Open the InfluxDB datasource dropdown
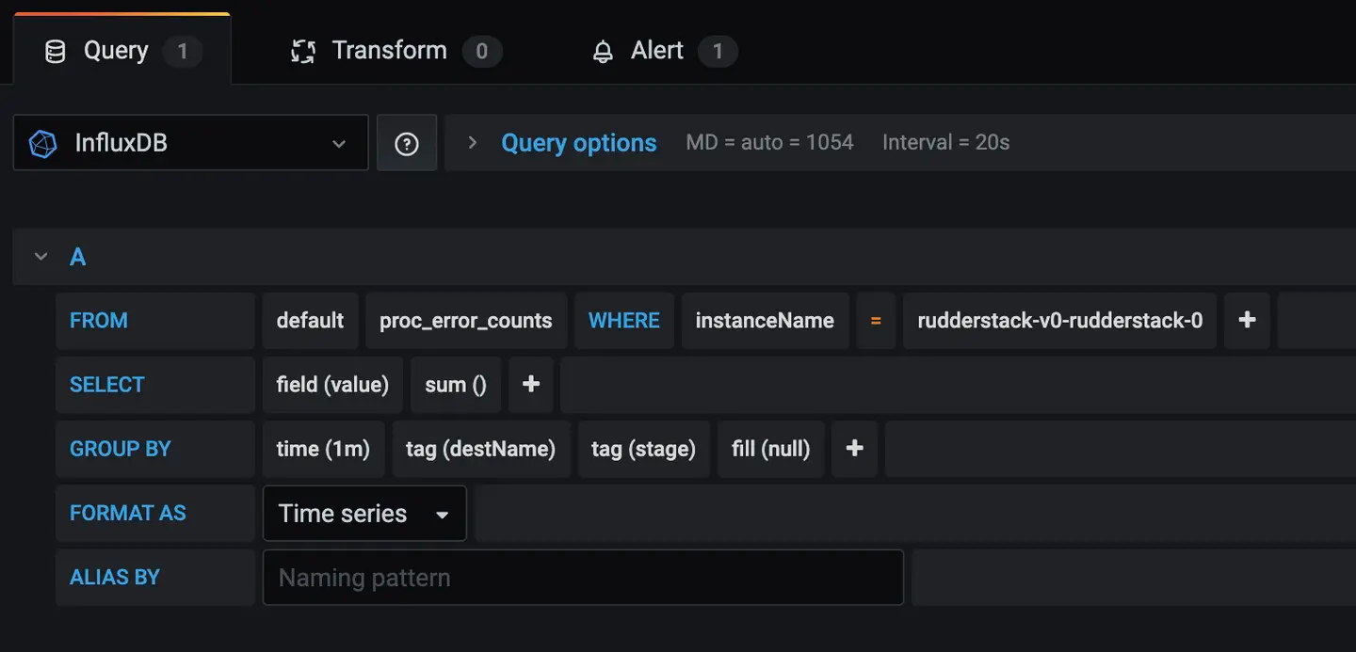 click(339, 142)
